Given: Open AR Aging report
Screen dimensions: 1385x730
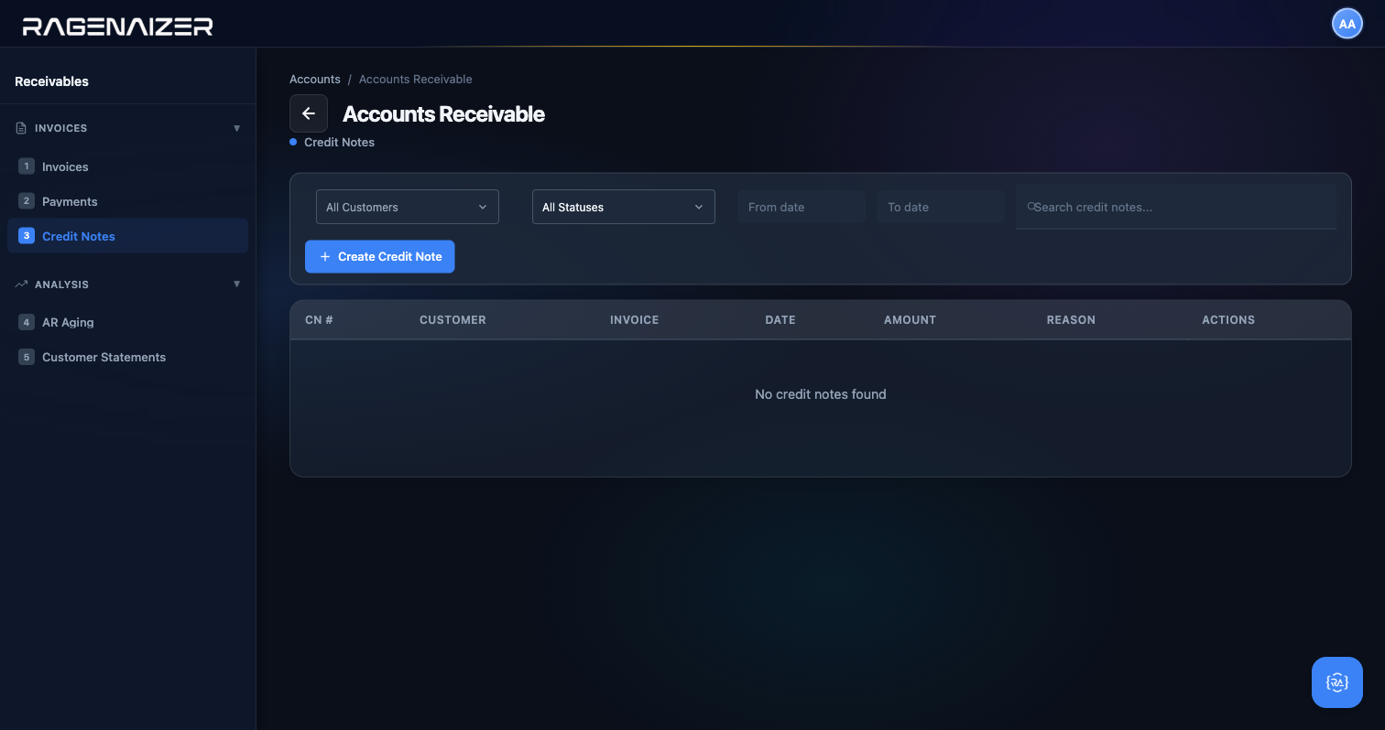Looking at the screenshot, I should (127, 322).
